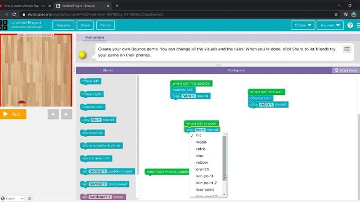Click the right arrow paddle control
360x202 pixels.
tap(66, 114)
